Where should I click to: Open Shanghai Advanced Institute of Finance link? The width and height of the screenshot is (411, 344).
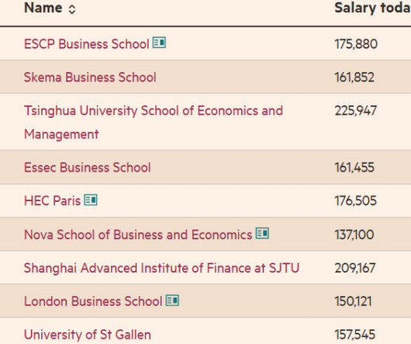161,268
